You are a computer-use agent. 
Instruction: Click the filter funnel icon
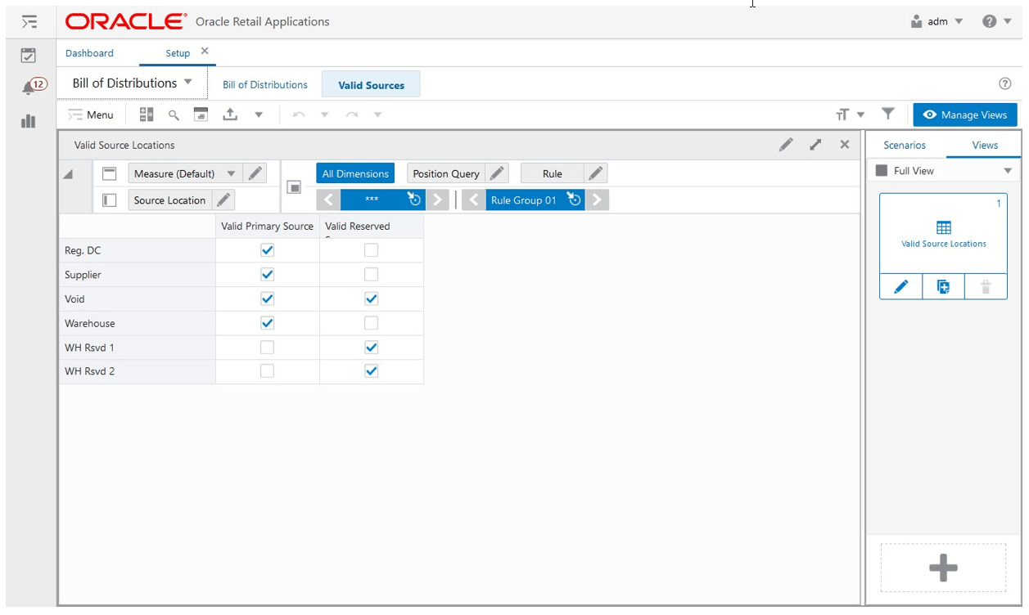coord(888,114)
